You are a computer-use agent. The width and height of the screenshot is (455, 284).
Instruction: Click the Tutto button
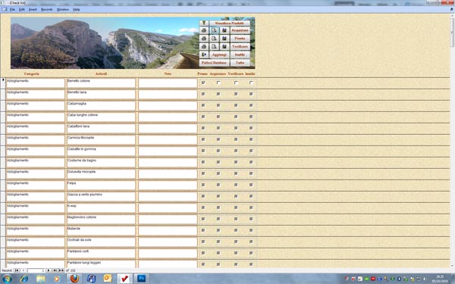point(240,63)
